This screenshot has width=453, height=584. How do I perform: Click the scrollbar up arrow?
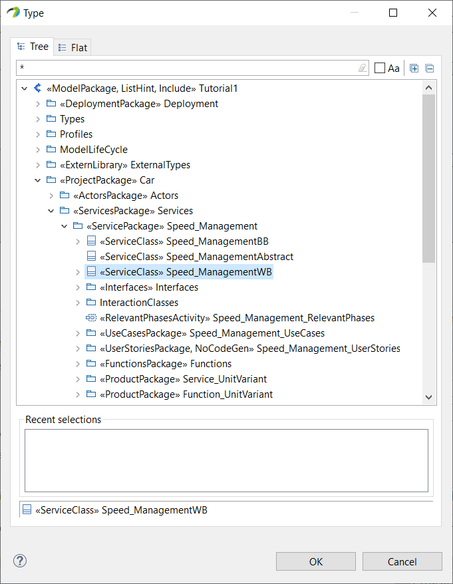point(428,88)
